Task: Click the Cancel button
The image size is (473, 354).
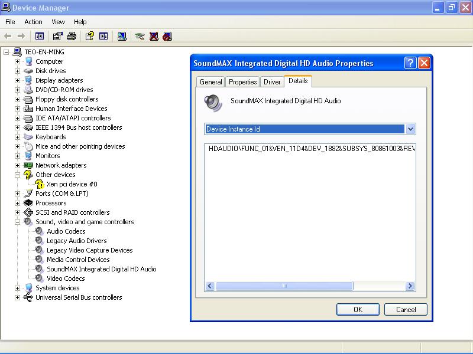Action: [406, 309]
